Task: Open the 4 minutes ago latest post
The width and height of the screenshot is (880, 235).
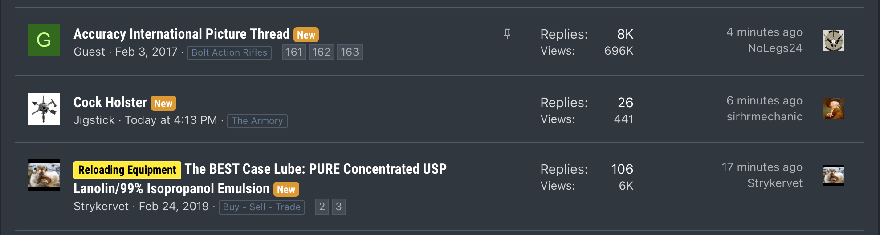Action: click(x=764, y=32)
